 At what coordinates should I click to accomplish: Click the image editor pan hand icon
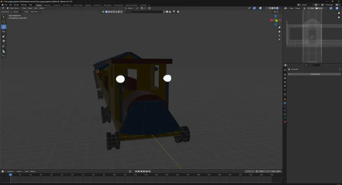click(x=339, y=17)
